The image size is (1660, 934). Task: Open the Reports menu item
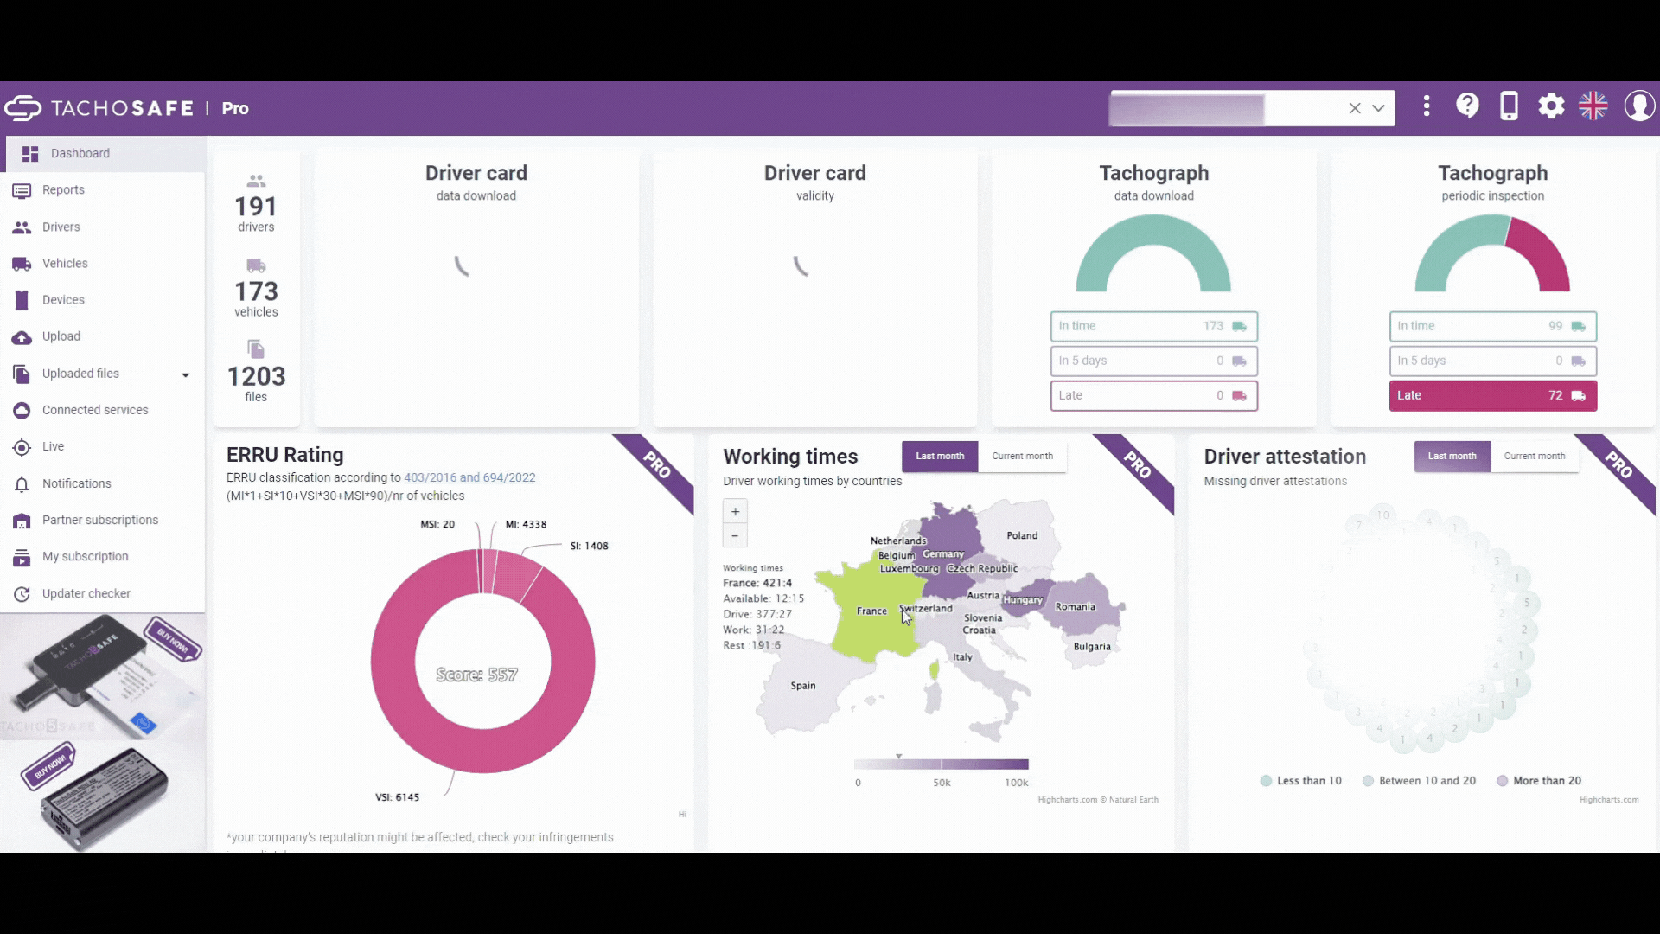pos(64,189)
